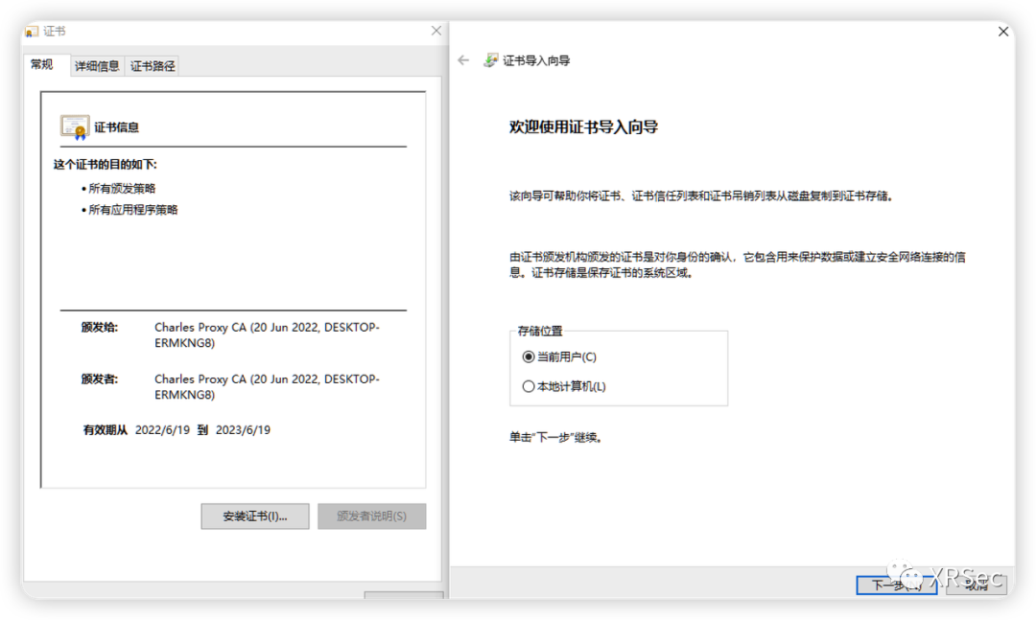Click the certificate window title icon
1036x620 pixels.
pos(32,31)
